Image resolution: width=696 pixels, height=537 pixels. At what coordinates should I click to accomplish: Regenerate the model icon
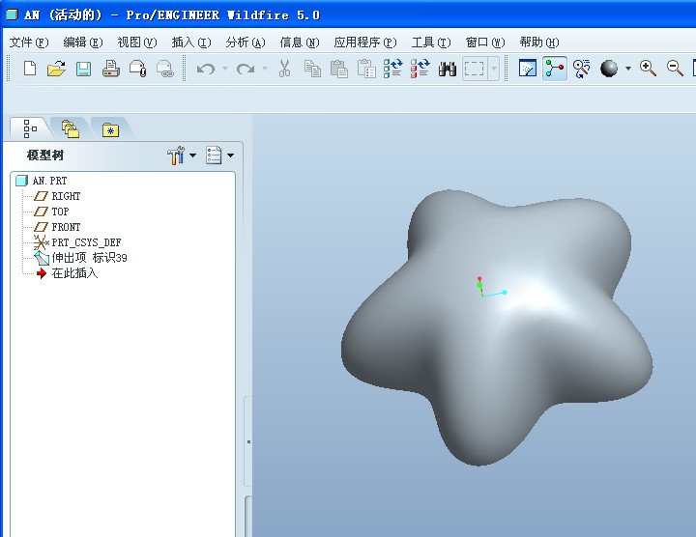pos(392,69)
